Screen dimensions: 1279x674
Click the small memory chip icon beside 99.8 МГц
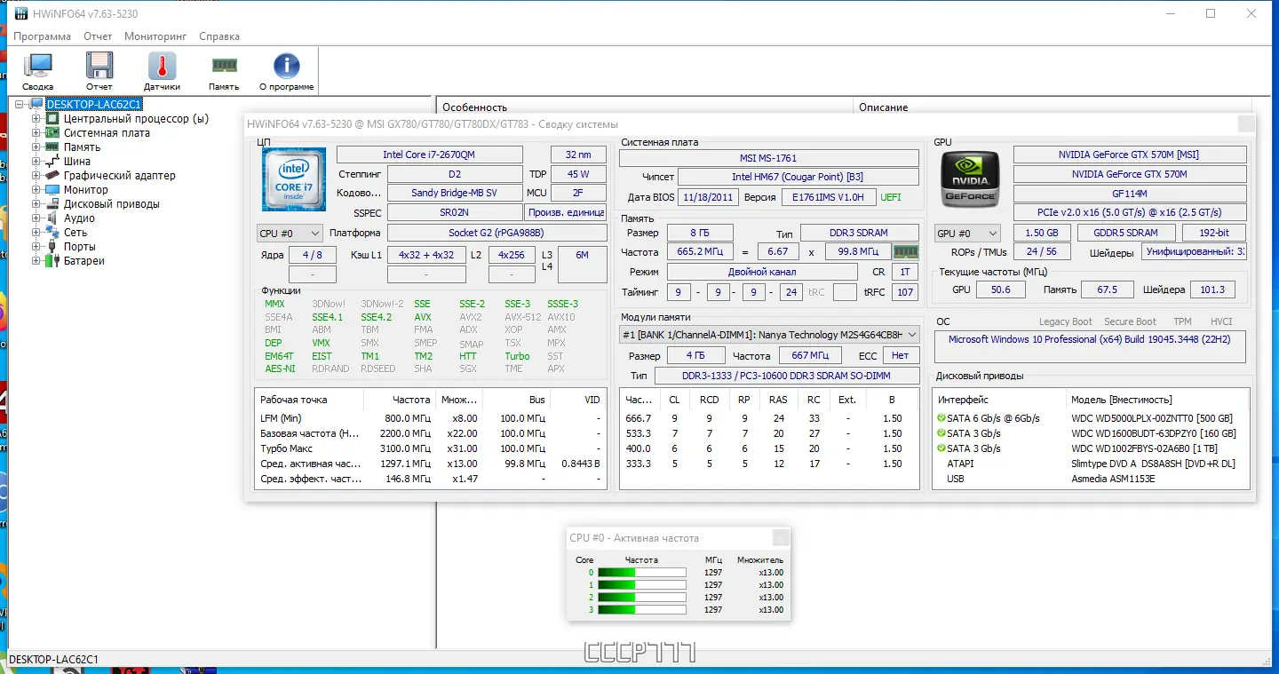coord(905,252)
